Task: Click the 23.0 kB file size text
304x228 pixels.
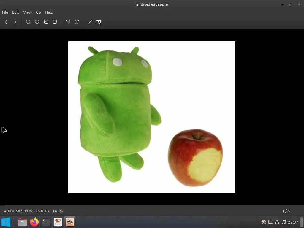Action: pyautogui.click(x=42, y=211)
